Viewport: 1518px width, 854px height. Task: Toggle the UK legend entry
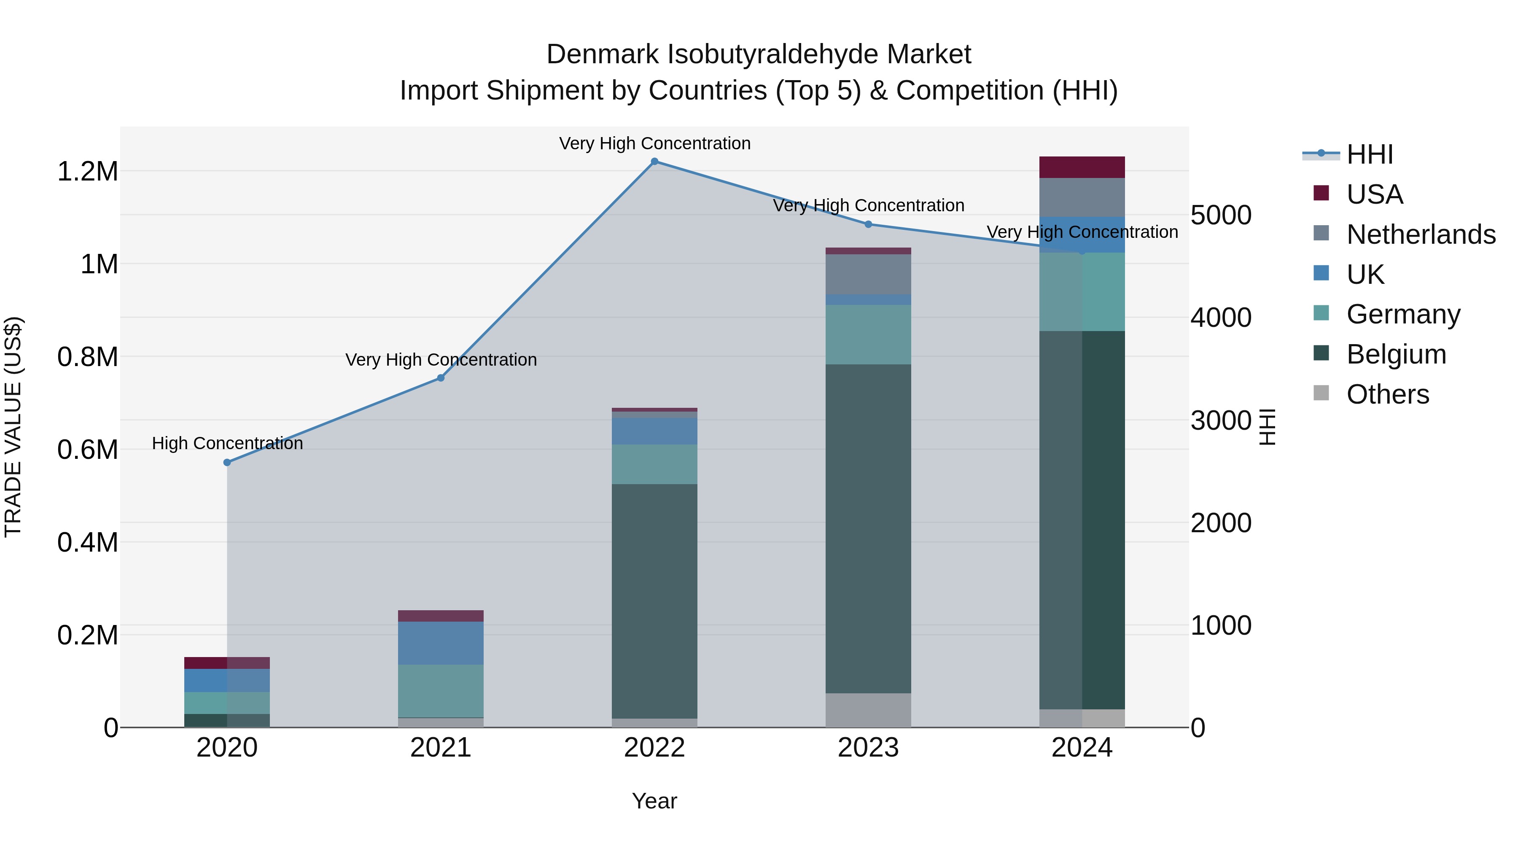point(1349,275)
